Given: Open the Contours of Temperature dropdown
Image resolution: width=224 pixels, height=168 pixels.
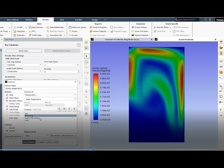Looking at the screenshot, I should [x=50, y=95].
